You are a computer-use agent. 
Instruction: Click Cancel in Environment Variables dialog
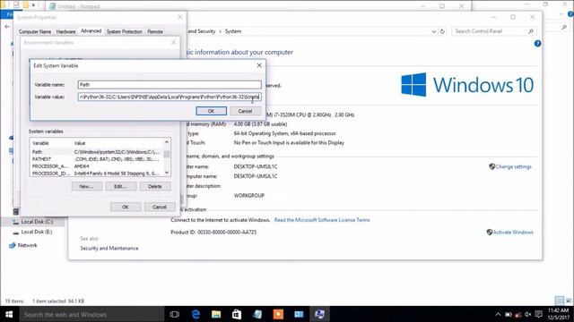coord(160,207)
